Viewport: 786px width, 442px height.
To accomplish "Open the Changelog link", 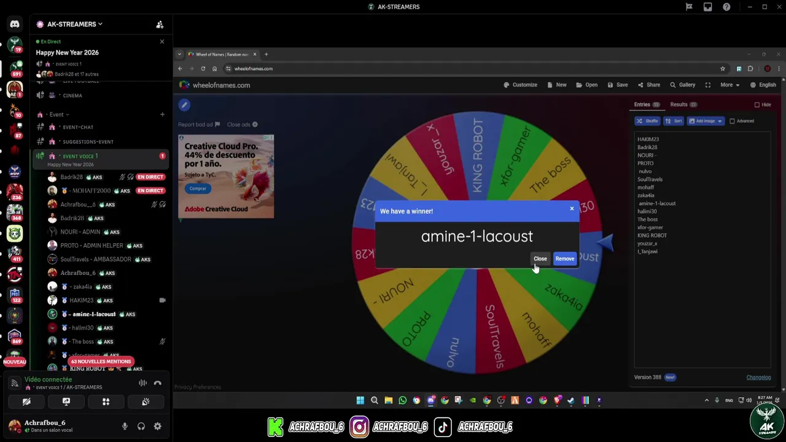I will pos(758,378).
